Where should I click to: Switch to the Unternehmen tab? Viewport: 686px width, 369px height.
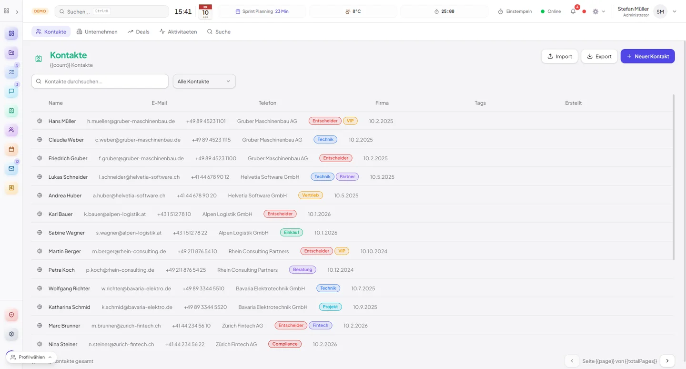tap(97, 32)
